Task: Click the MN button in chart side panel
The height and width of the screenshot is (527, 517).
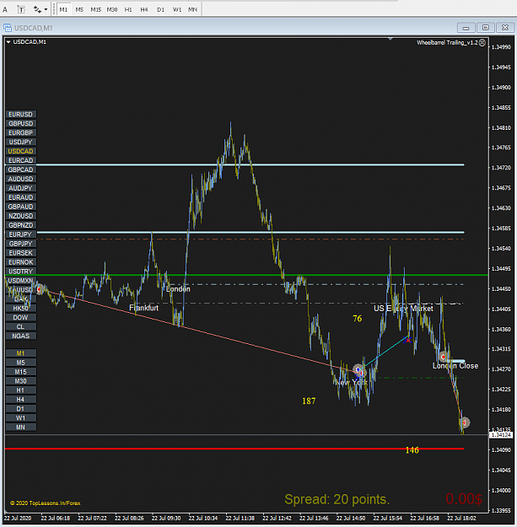Action: [x=21, y=428]
